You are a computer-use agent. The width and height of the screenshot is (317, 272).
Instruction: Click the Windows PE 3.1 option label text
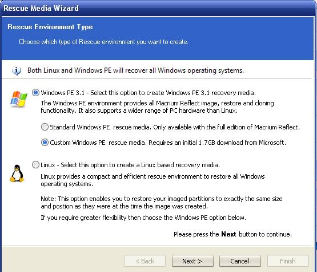tap(148, 93)
